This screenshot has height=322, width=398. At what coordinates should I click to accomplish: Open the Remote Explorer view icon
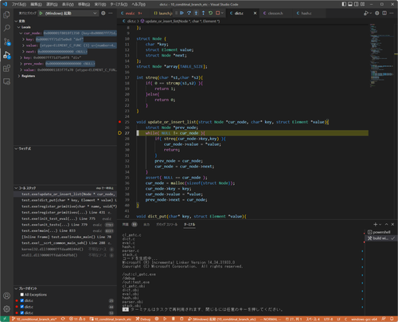[6, 81]
